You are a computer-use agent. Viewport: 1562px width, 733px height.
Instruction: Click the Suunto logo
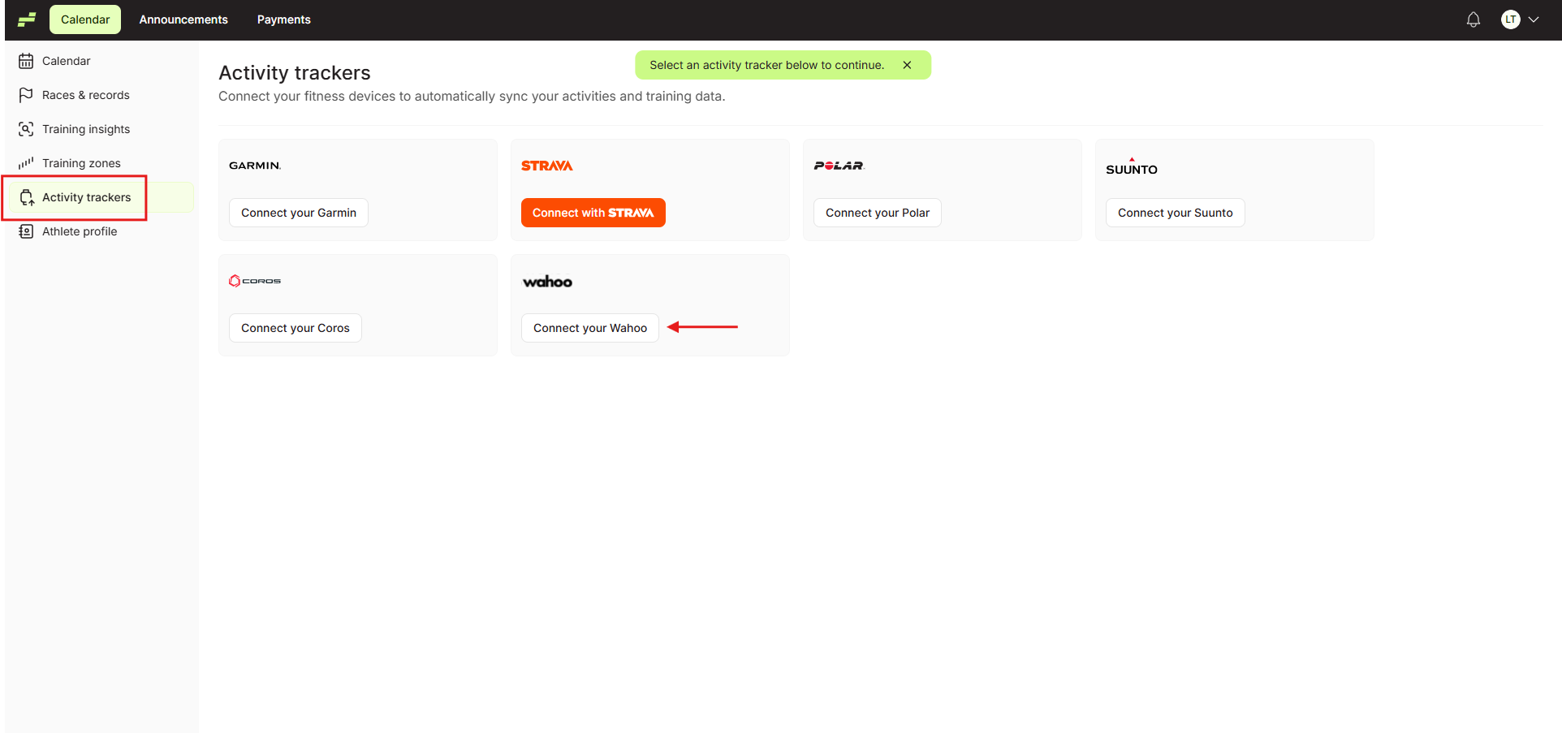pos(1132,167)
